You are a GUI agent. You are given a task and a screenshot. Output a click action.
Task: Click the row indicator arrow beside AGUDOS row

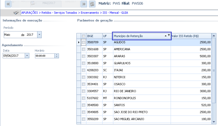(x=79, y=42)
